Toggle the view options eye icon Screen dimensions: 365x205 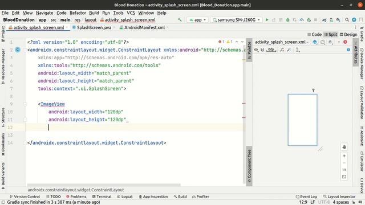coord(256,50)
